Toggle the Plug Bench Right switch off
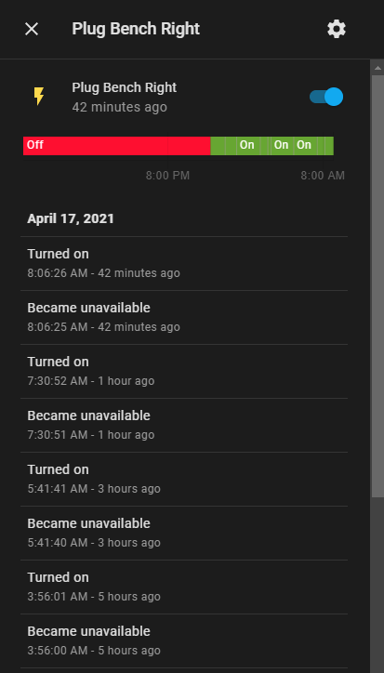Image resolution: width=384 pixels, height=673 pixels. click(326, 97)
